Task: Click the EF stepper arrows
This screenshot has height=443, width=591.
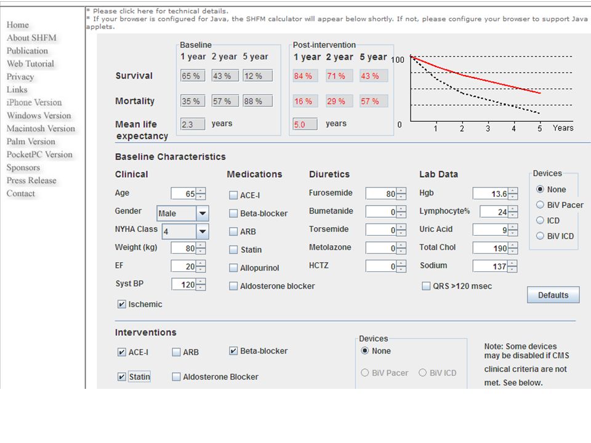Action: tap(201, 266)
